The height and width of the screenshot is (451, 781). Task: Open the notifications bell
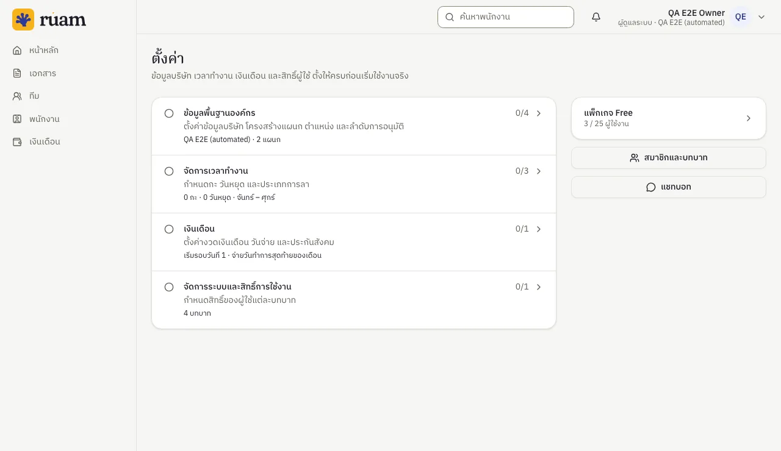596,17
